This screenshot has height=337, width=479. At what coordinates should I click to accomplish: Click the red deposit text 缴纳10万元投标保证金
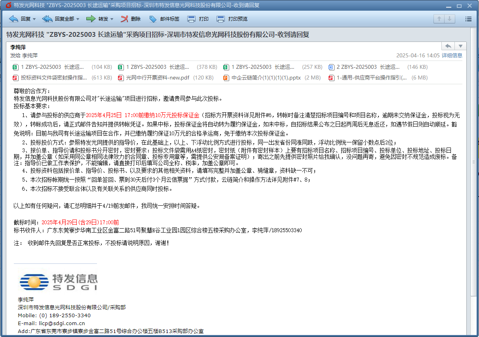171,115
